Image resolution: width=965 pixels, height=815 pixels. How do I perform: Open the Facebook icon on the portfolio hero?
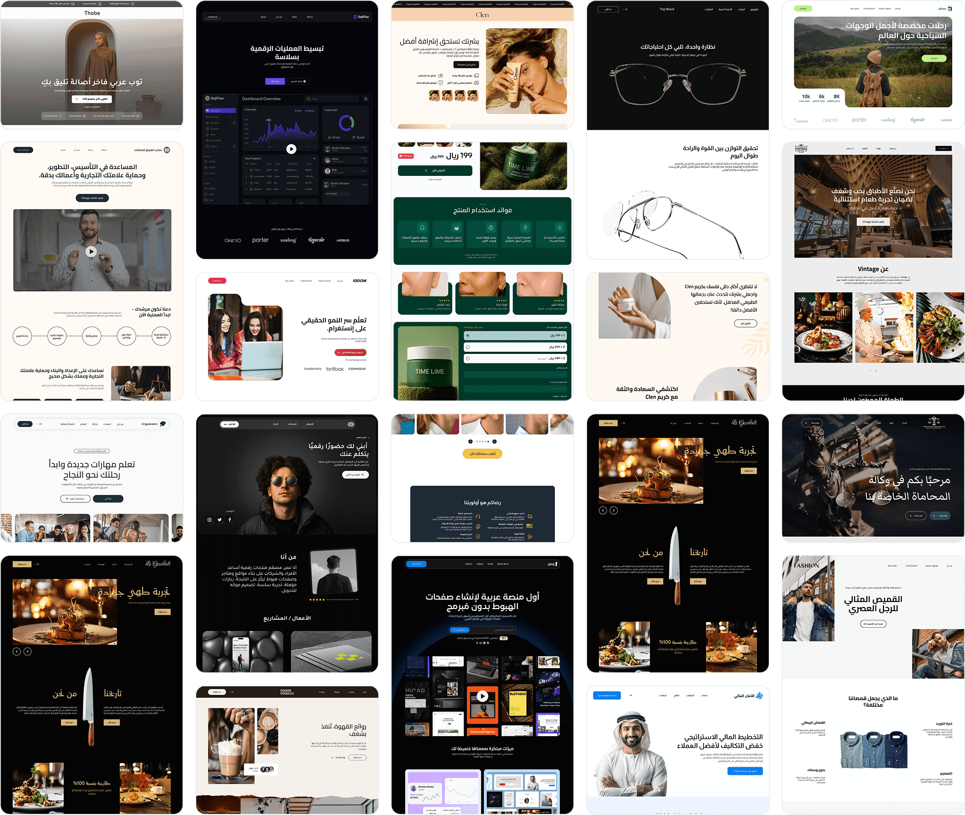coord(230,520)
